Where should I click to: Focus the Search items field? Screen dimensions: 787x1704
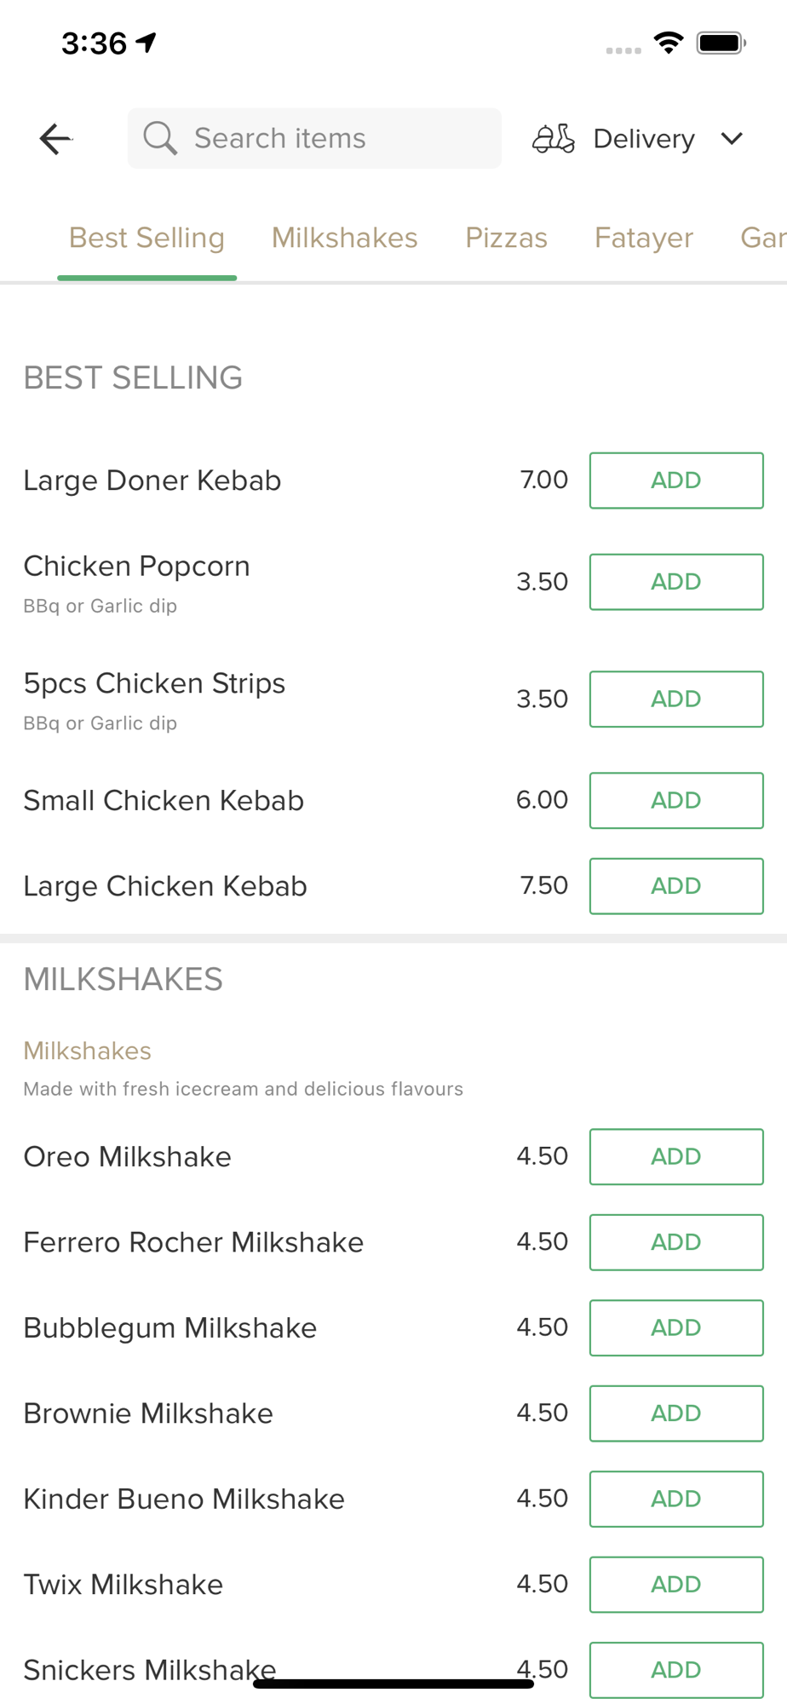tap(332, 138)
